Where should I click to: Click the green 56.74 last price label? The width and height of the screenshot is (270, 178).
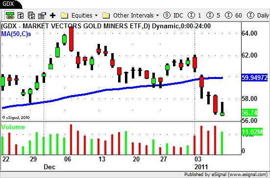click(249, 113)
